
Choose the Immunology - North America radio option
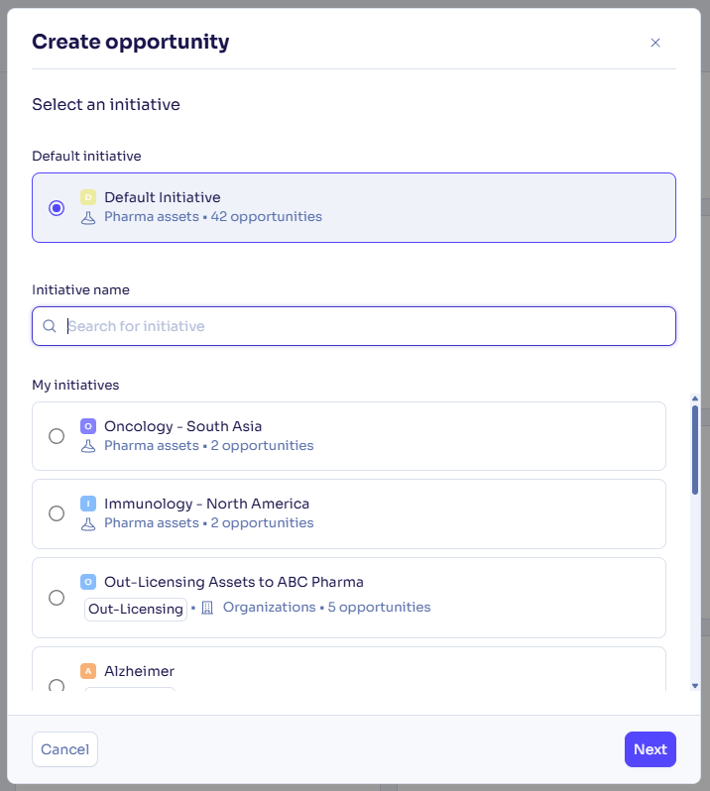57,513
